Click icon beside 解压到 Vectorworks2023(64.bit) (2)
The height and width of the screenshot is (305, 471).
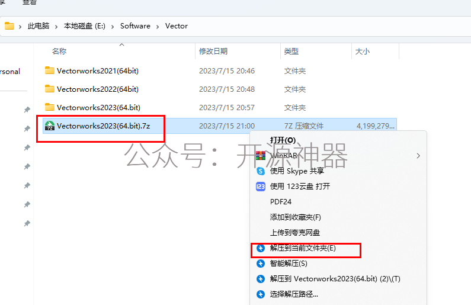(x=261, y=279)
